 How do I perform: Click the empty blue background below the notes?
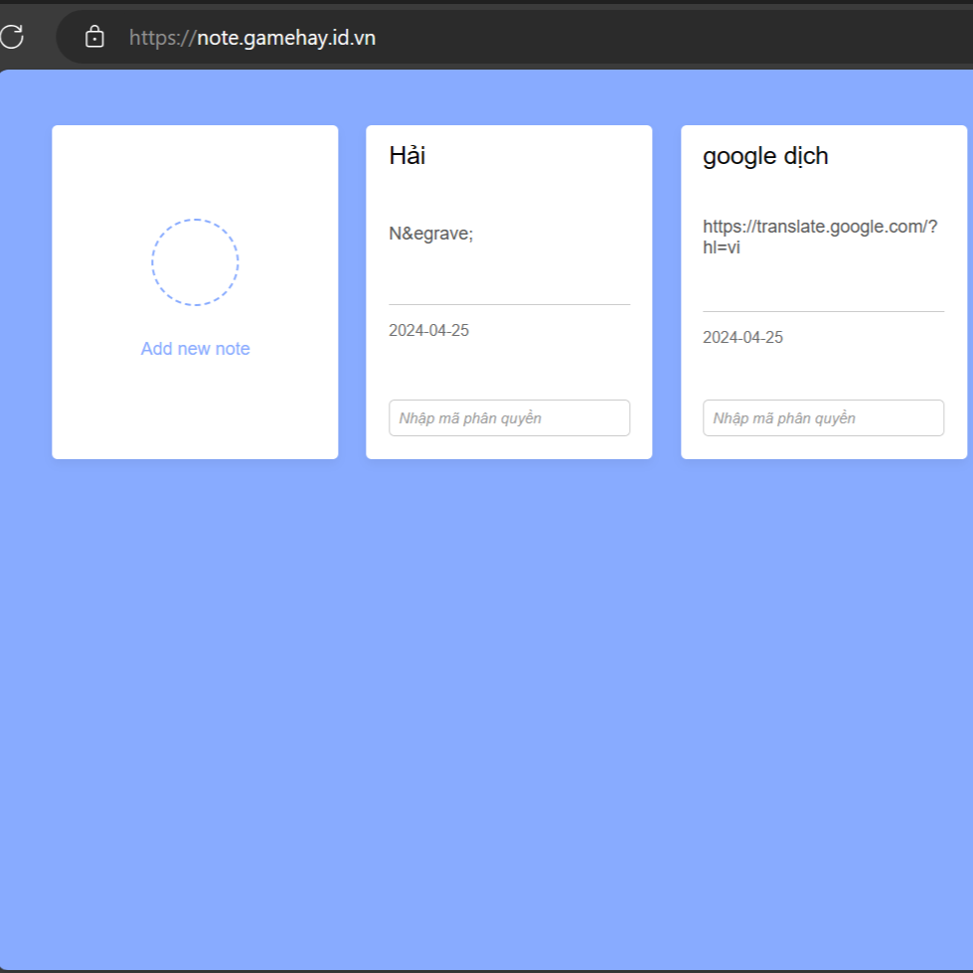487,716
